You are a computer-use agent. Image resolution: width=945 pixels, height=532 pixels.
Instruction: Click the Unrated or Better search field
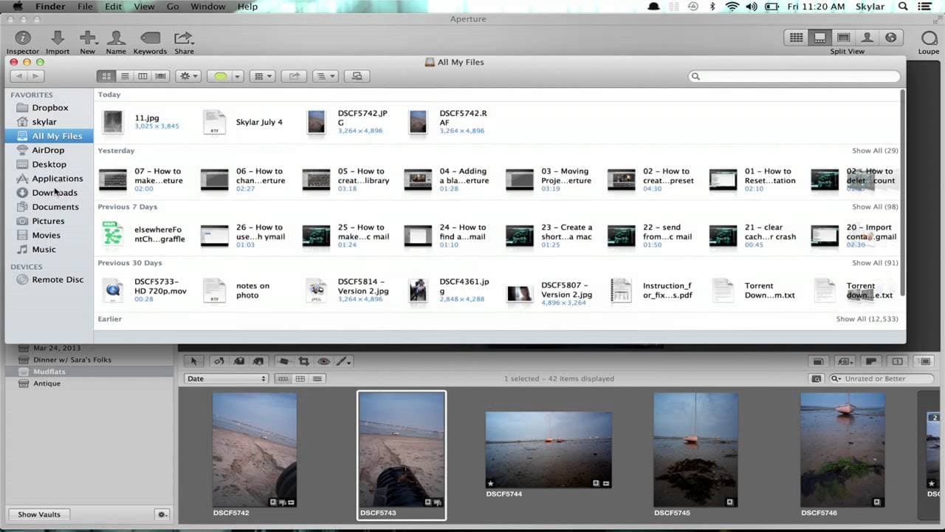(882, 378)
